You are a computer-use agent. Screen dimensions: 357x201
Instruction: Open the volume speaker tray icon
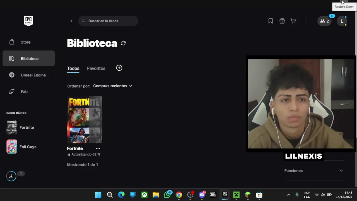(x=323, y=195)
